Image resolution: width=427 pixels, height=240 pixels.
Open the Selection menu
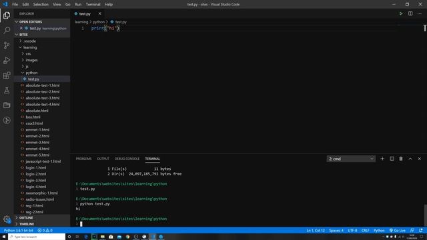[41, 5]
